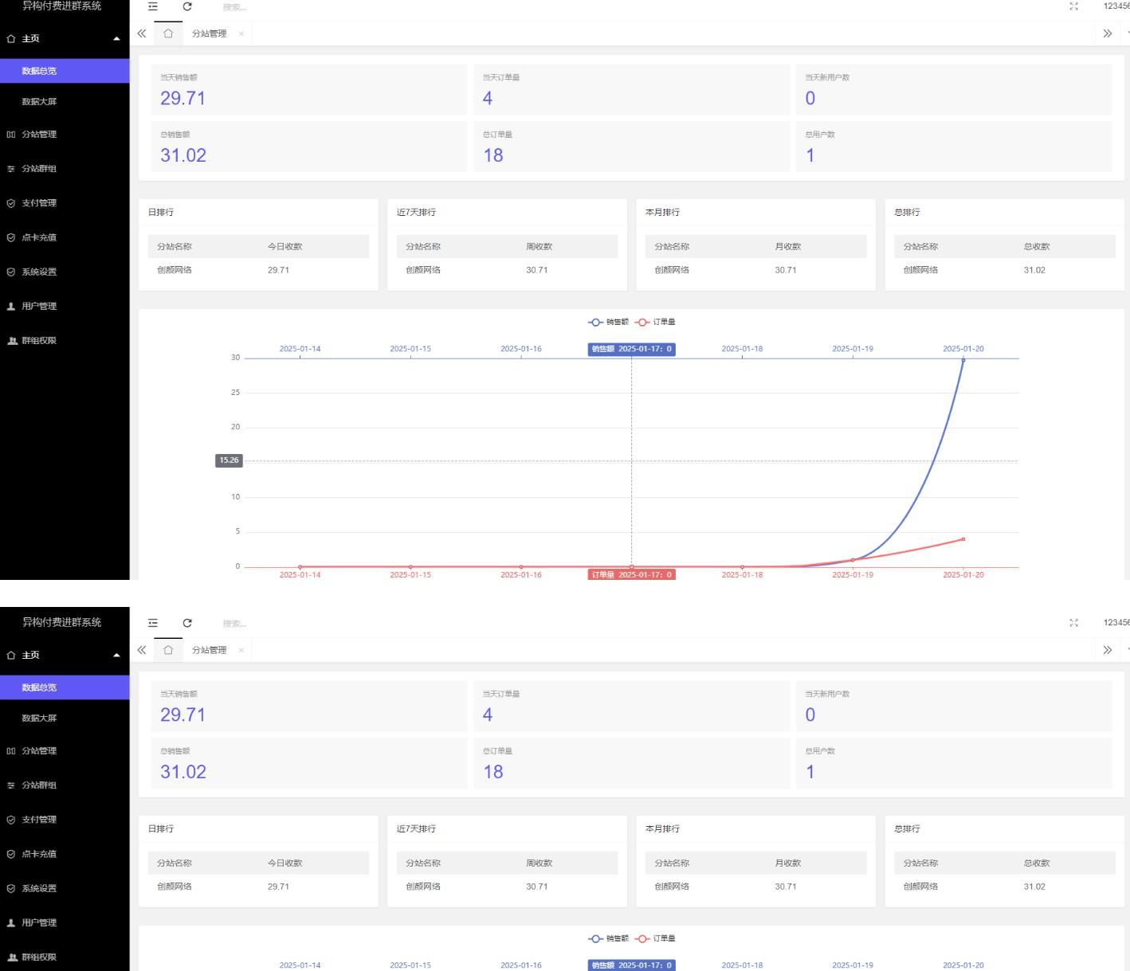Enter fullscreen via upper header expand icon
The image size is (1130, 971).
[x=1073, y=6]
